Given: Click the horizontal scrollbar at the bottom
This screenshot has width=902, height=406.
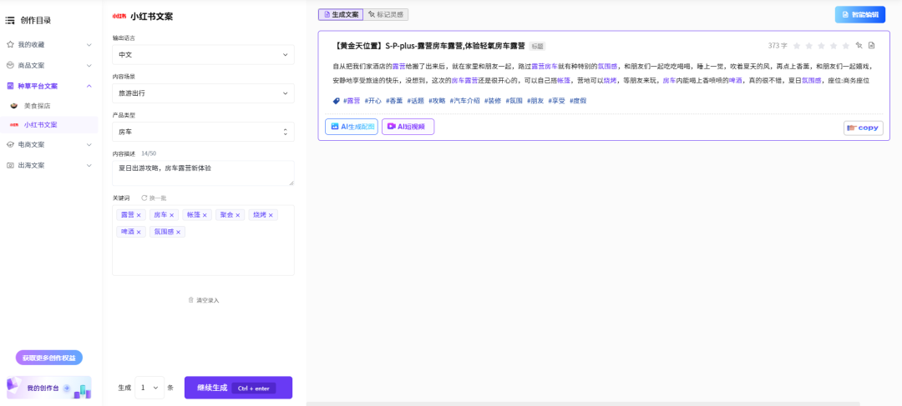Looking at the screenshot, I should click(x=583, y=403).
